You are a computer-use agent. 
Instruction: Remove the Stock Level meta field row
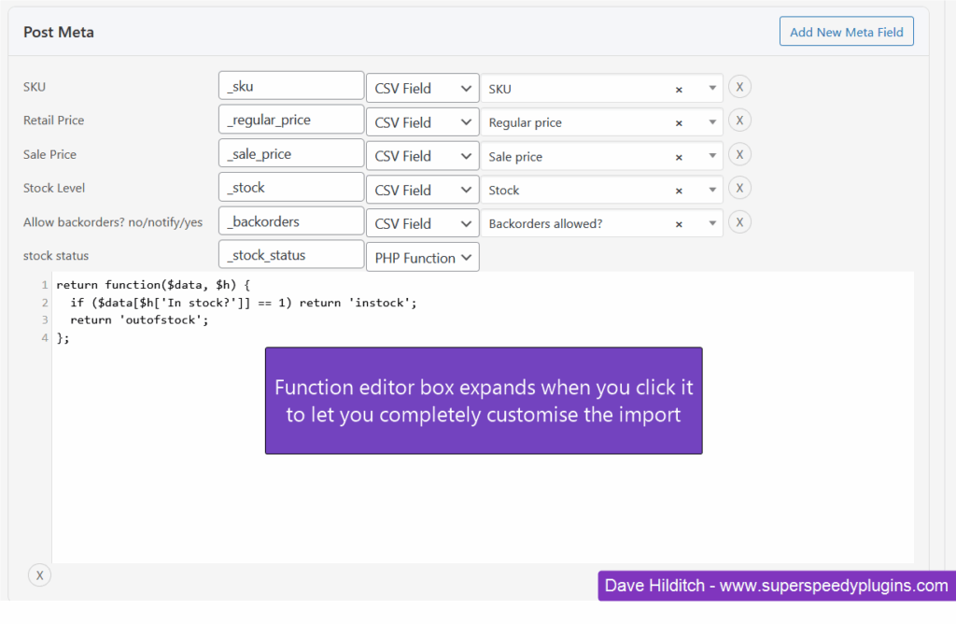(x=739, y=188)
